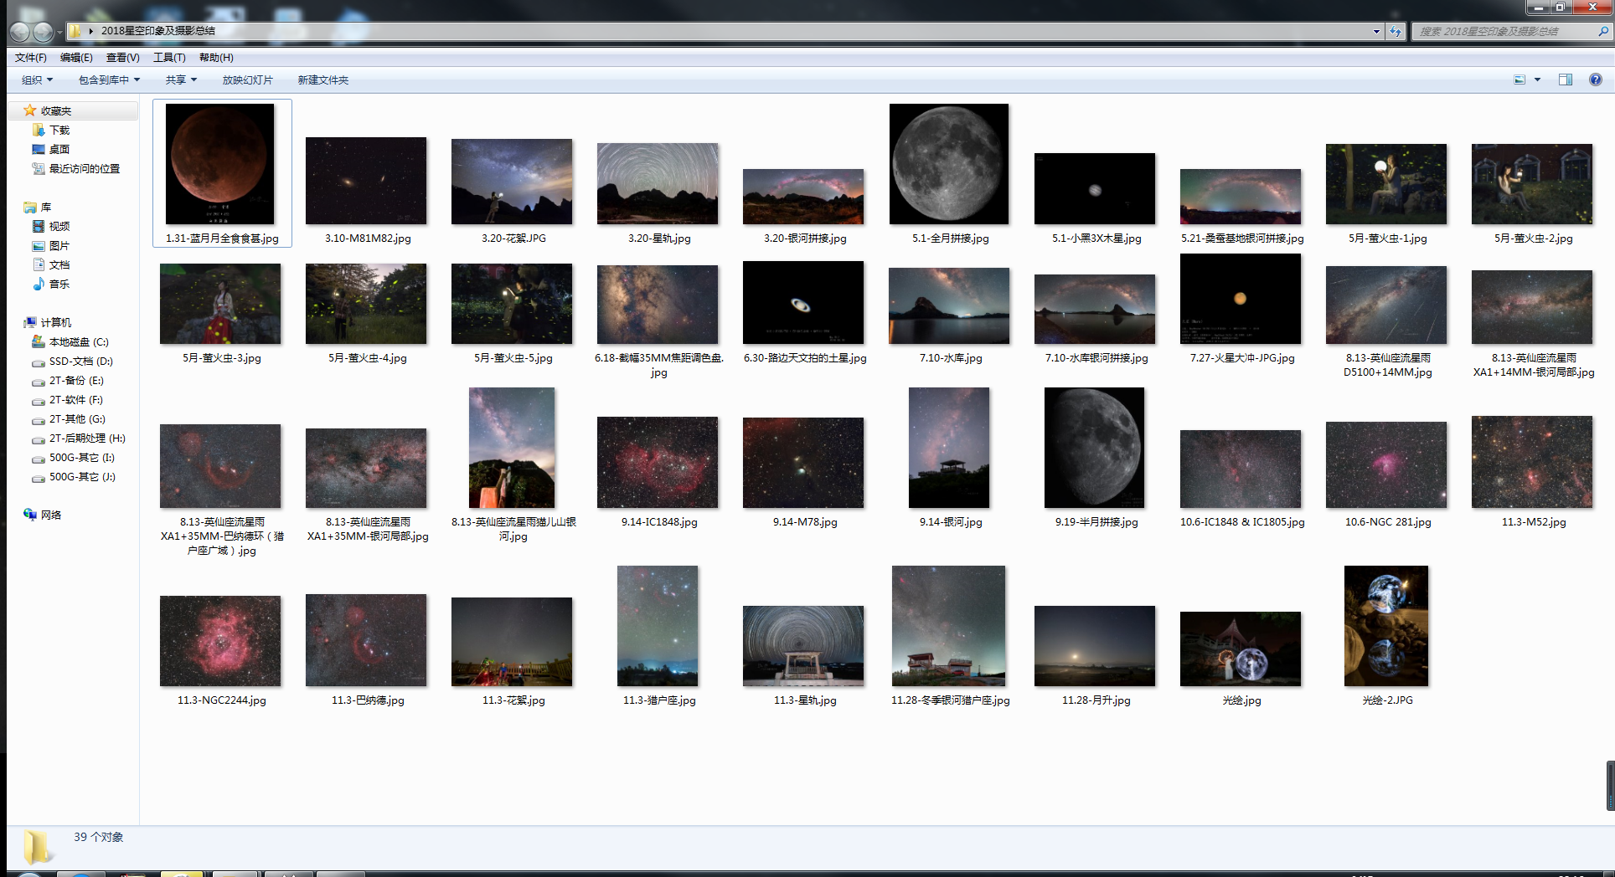This screenshot has height=877, width=1615.
Task: Open the help question mark icon
Action: pos(1595,79)
